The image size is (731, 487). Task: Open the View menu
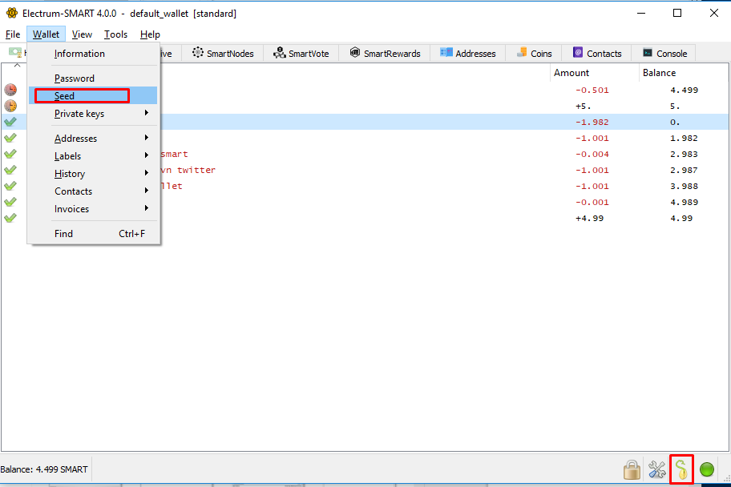82,34
